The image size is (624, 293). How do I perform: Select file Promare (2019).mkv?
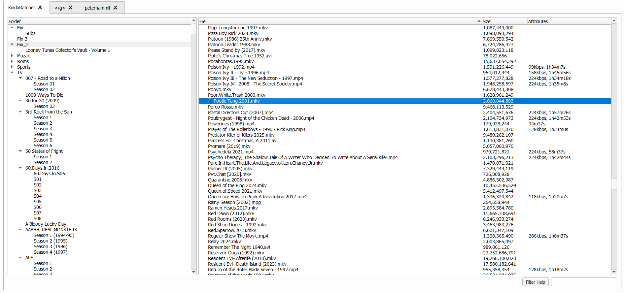(229, 146)
